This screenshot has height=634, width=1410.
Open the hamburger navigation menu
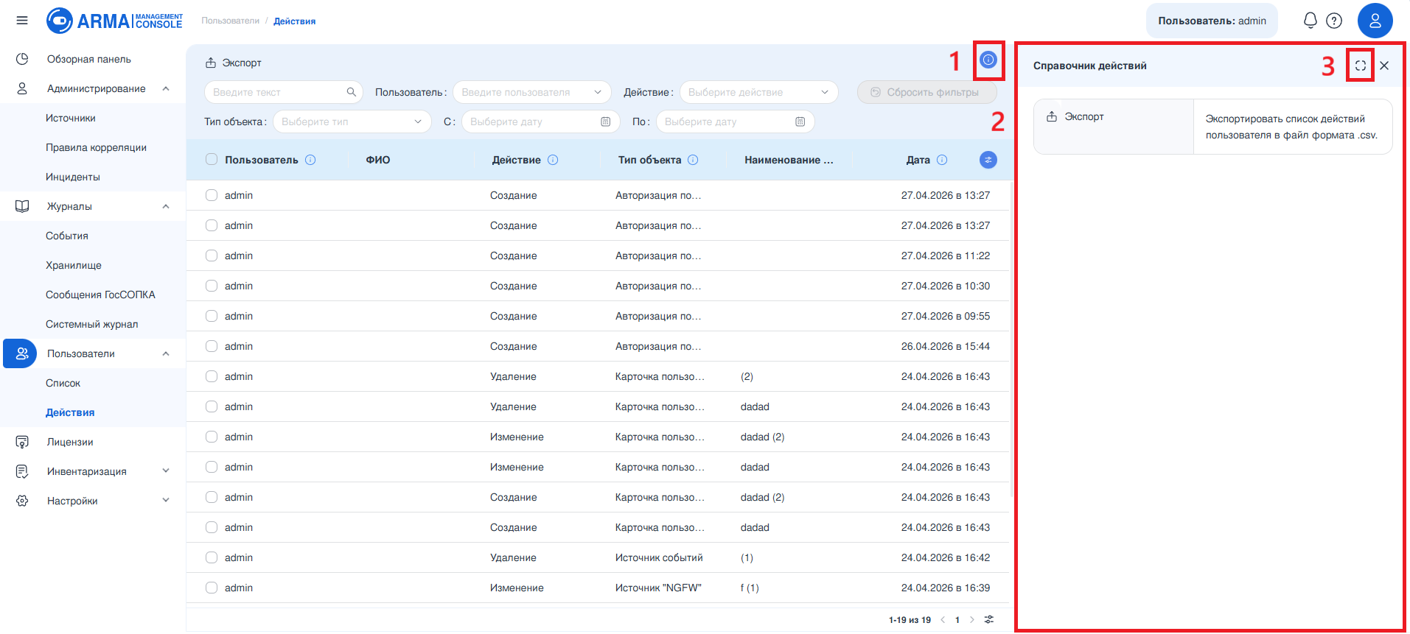[22, 21]
